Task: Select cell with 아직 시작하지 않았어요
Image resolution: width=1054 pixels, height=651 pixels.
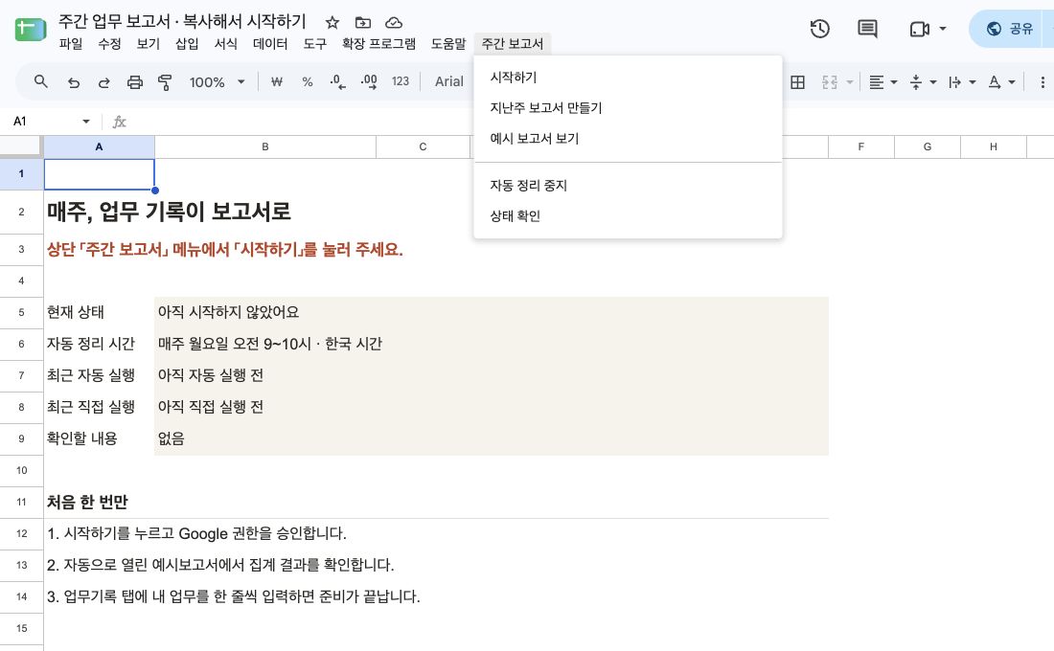Action: coord(492,312)
